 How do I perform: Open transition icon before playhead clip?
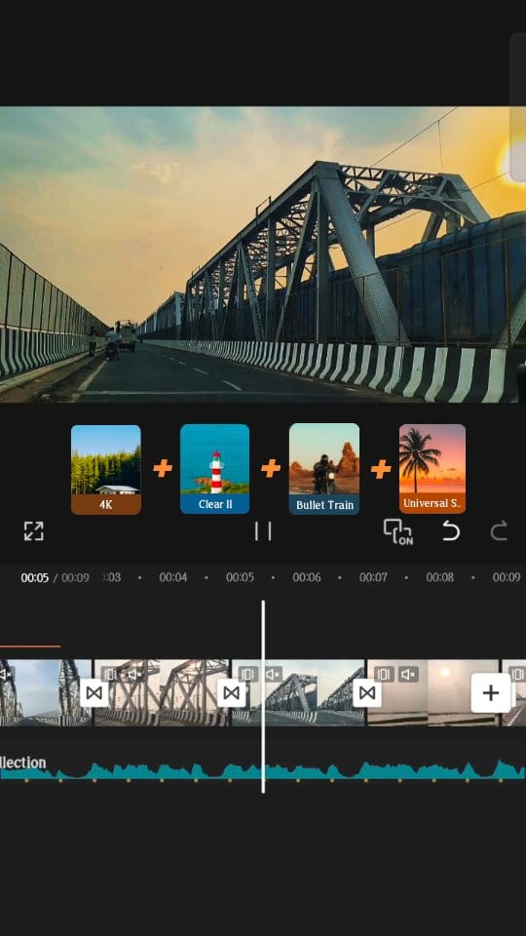[x=232, y=693]
